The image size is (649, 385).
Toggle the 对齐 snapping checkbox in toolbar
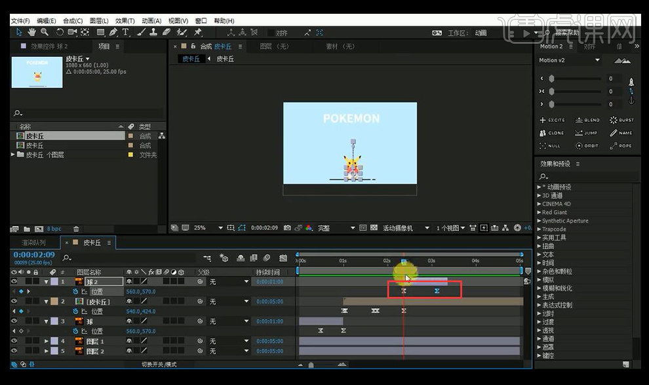tap(271, 33)
